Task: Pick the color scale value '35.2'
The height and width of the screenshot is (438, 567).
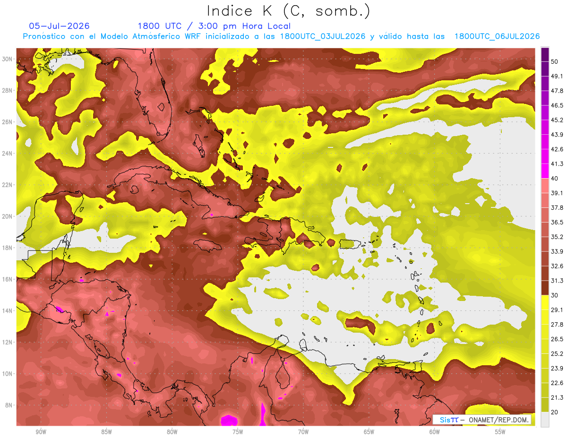Action: (557, 237)
